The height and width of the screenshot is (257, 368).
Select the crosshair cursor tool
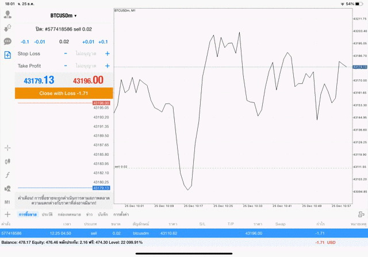(7, 148)
